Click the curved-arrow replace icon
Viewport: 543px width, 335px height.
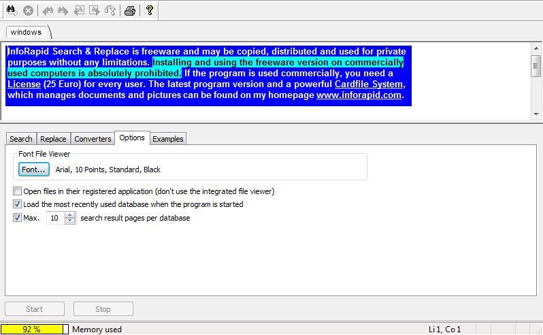click(110, 10)
